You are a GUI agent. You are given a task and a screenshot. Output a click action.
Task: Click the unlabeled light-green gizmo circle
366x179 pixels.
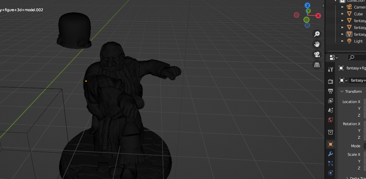[x=306, y=20]
